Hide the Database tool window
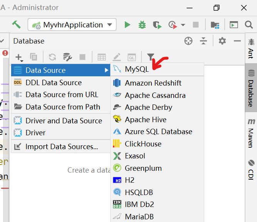 (237, 41)
